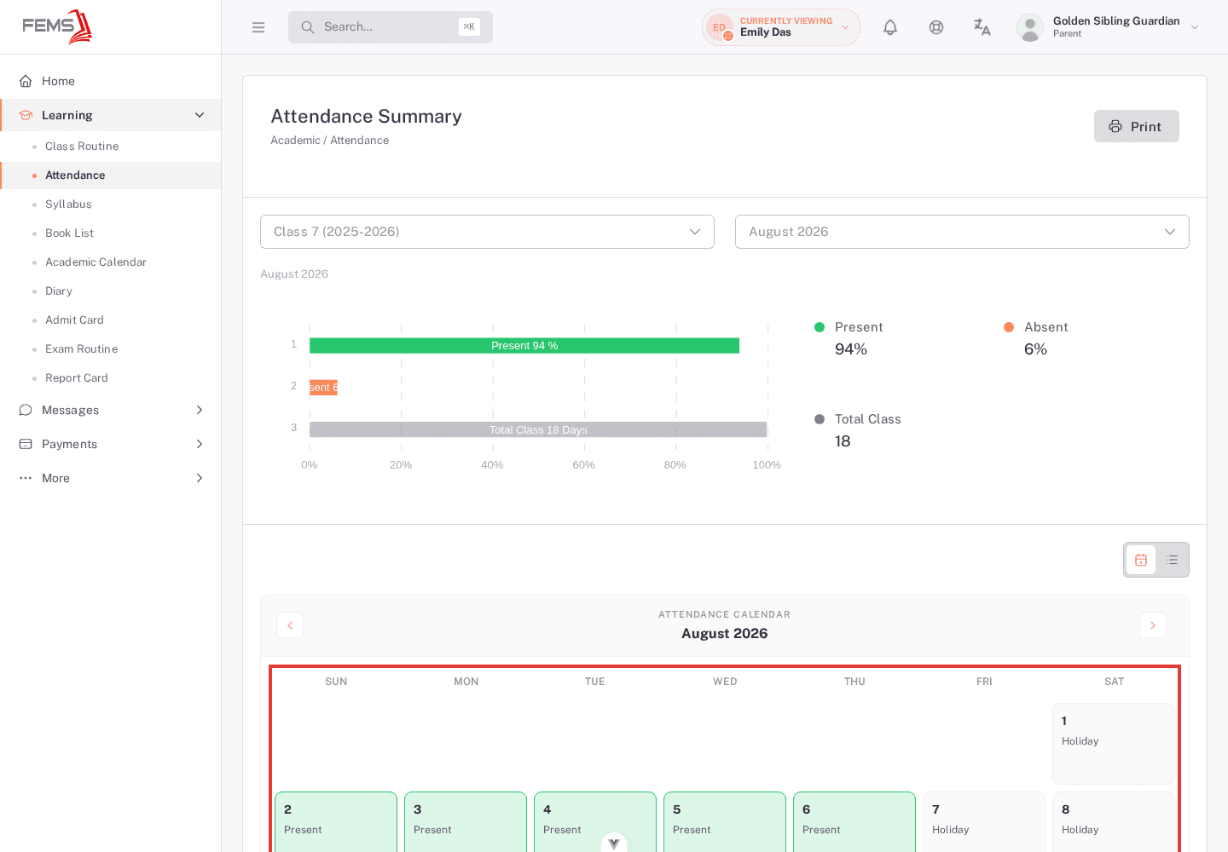Click the Print button
Viewport: 1228px width, 852px height.
pos(1137,126)
